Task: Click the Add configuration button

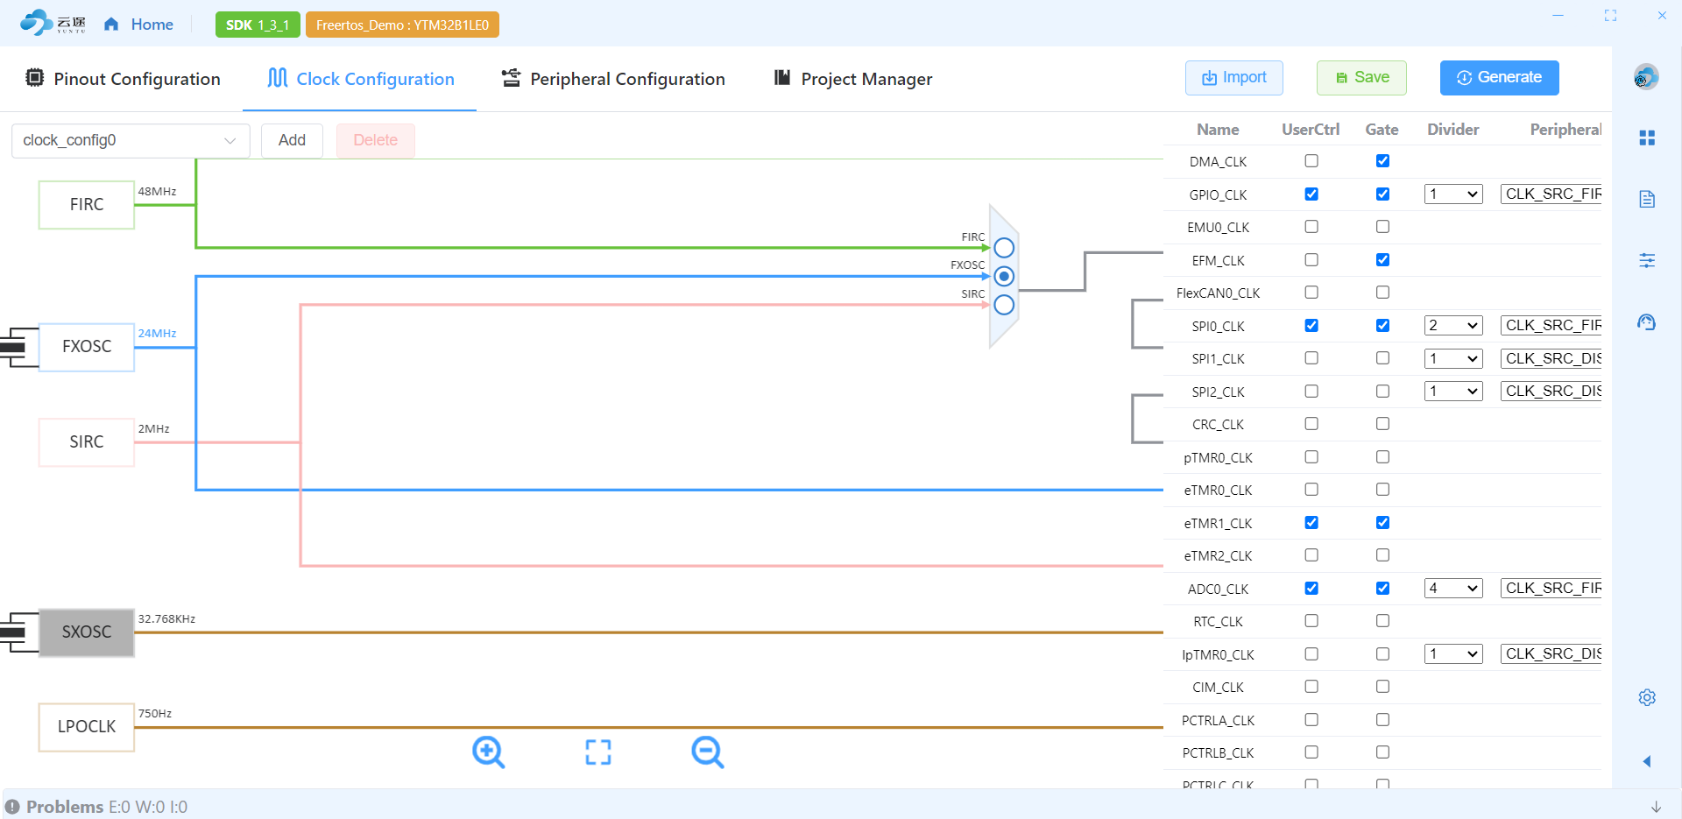Action: click(x=292, y=140)
